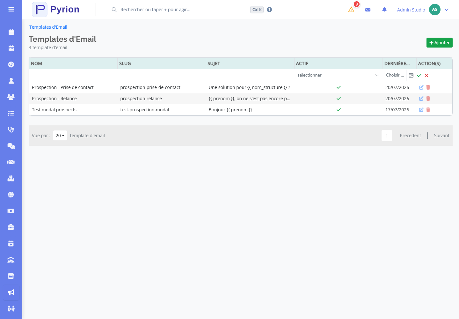Click the globe icon in the sidebar
Image resolution: width=459 pixels, height=319 pixels.
(x=11, y=195)
